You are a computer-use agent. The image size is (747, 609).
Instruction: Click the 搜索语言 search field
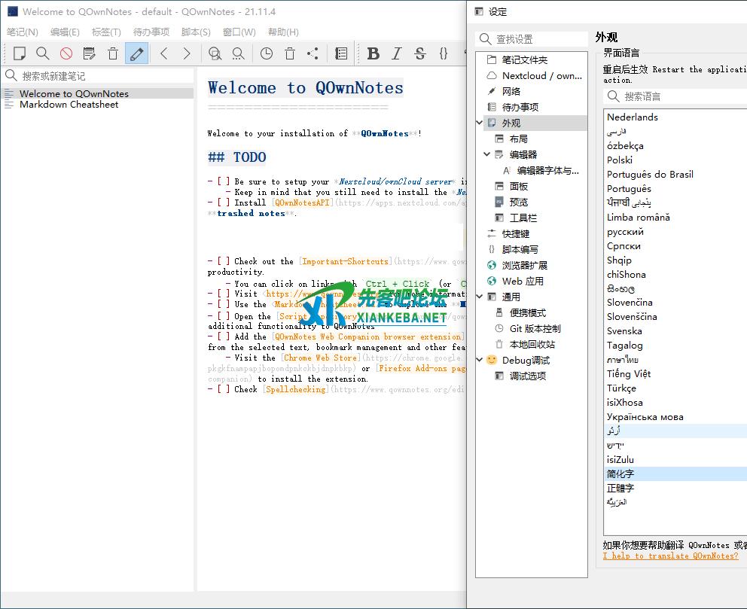click(678, 96)
